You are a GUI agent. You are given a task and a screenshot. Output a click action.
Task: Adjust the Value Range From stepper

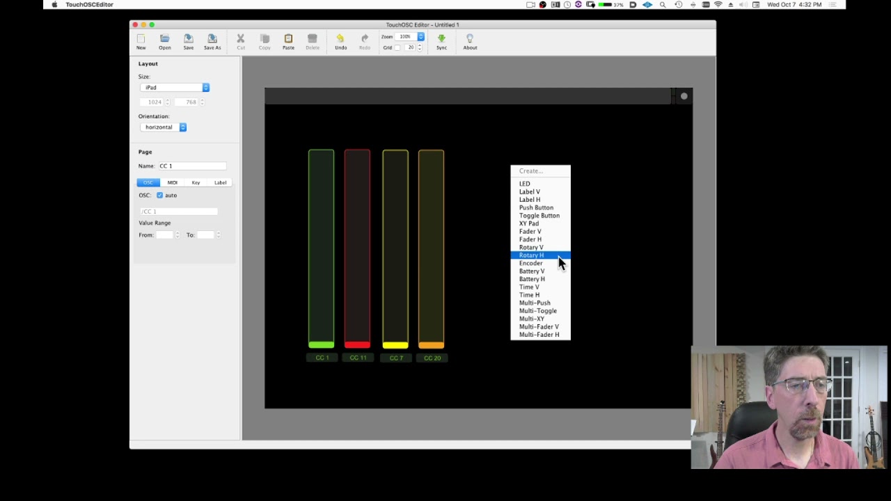pyautogui.click(x=178, y=235)
